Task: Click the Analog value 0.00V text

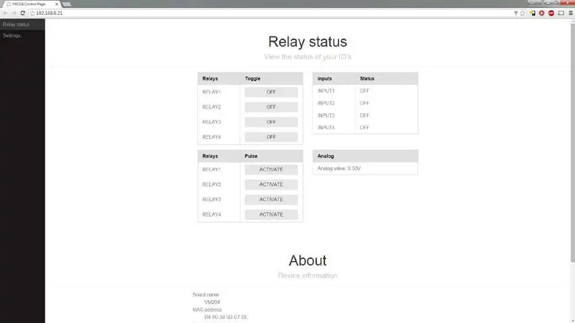Action: click(339, 169)
